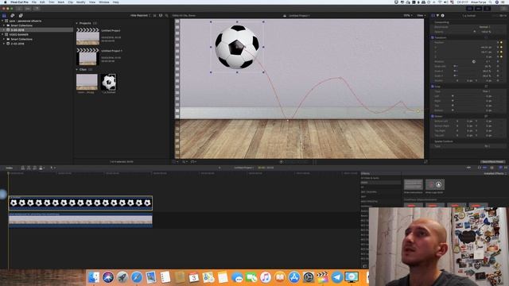The width and height of the screenshot is (509, 286).
Task: Open the Keyword editor key icon
Action: point(28,9)
